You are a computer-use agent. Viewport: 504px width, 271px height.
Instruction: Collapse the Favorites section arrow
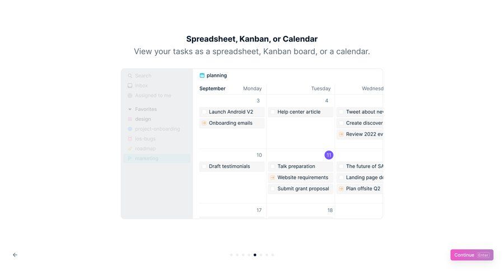pyautogui.click(x=130, y=109)
